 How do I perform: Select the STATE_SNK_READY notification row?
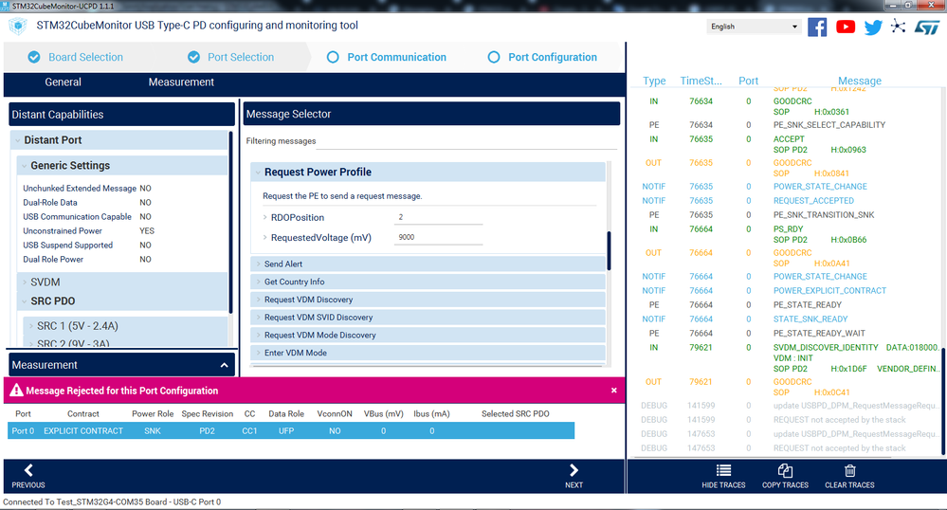[x=810, y=319]
